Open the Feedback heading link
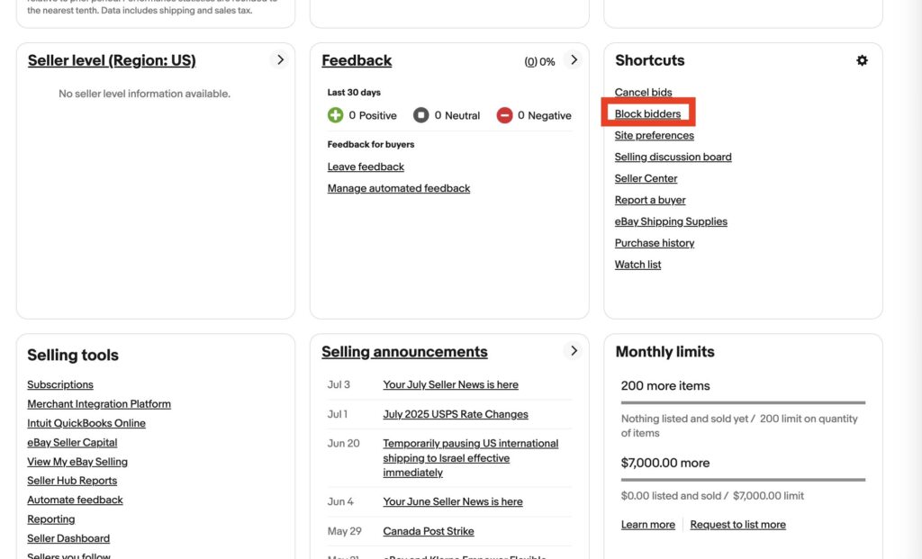This screenshot has width=922, height=559. tap(357, 60)
